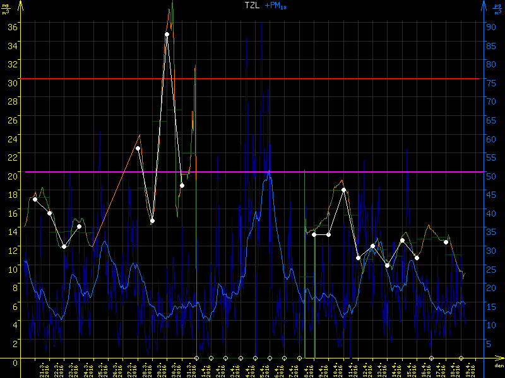Click the magenta horizontal threshold line

click(252, 171)
